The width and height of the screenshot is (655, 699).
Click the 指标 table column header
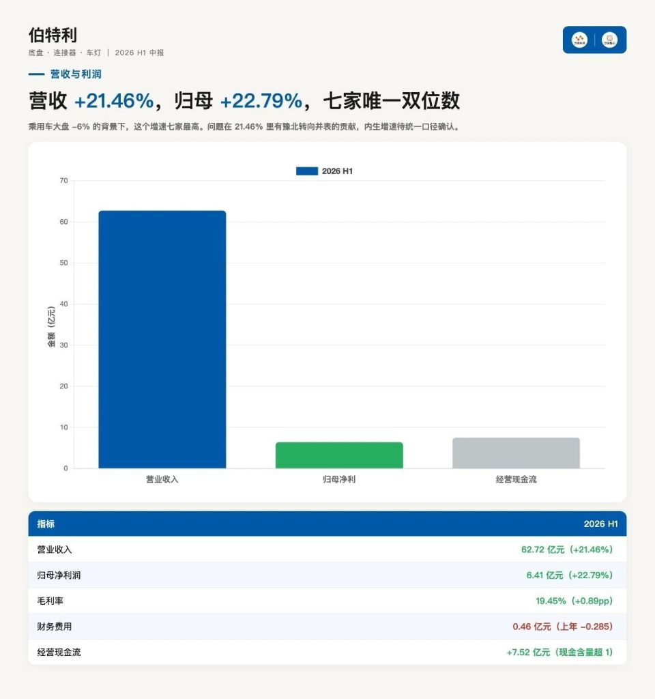click(x=46, y=524)
